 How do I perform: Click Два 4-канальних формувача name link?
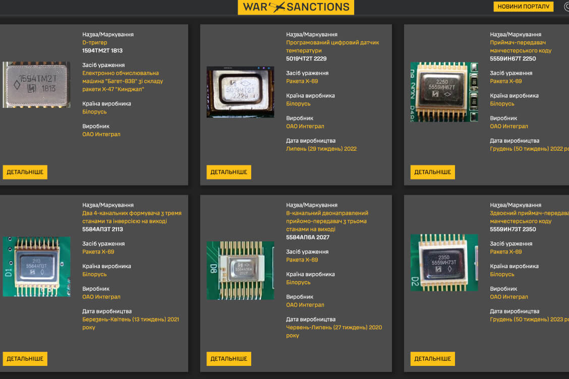pos(132,217)
